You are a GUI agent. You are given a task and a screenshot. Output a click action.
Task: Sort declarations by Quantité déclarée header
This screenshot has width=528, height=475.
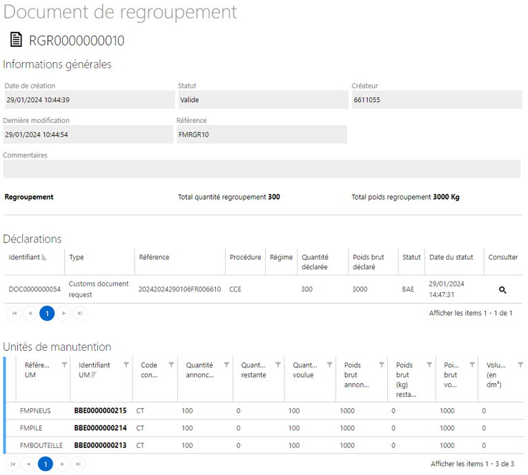coord(315,262)
